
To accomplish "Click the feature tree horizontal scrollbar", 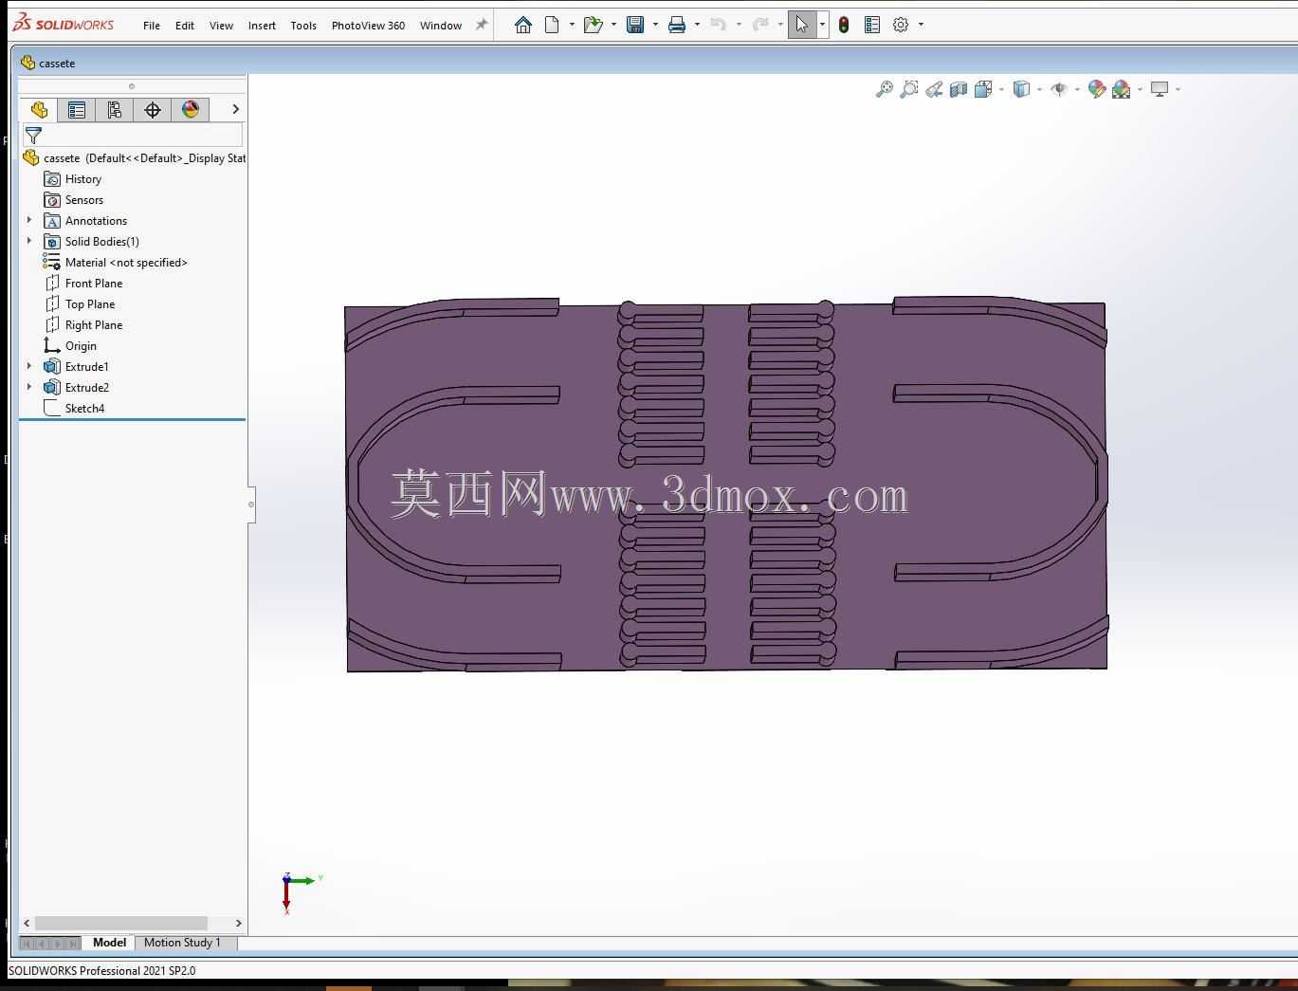I will 121,923.
